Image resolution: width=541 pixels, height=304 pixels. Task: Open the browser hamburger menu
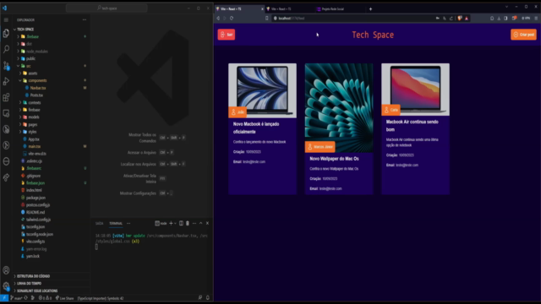pos(536,19)
